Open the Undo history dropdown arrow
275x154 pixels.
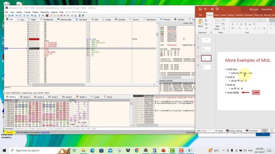pyautogui.click(x=208, y=9)
